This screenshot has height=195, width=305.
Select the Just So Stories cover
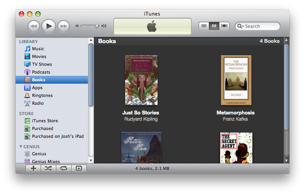tap(142, 80)
